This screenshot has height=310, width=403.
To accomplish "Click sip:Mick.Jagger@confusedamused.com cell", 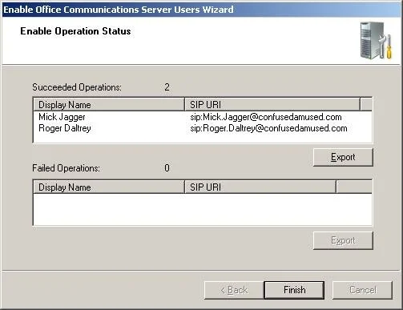I will (266, 117).
